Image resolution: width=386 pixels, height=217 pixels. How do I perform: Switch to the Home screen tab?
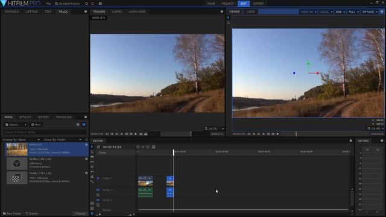point(211,4)
